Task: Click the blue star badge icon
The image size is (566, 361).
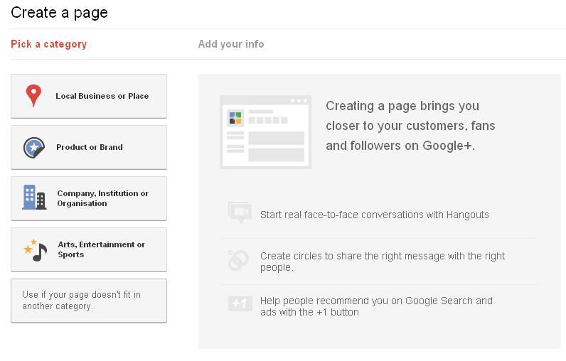Action: (33, 147)
